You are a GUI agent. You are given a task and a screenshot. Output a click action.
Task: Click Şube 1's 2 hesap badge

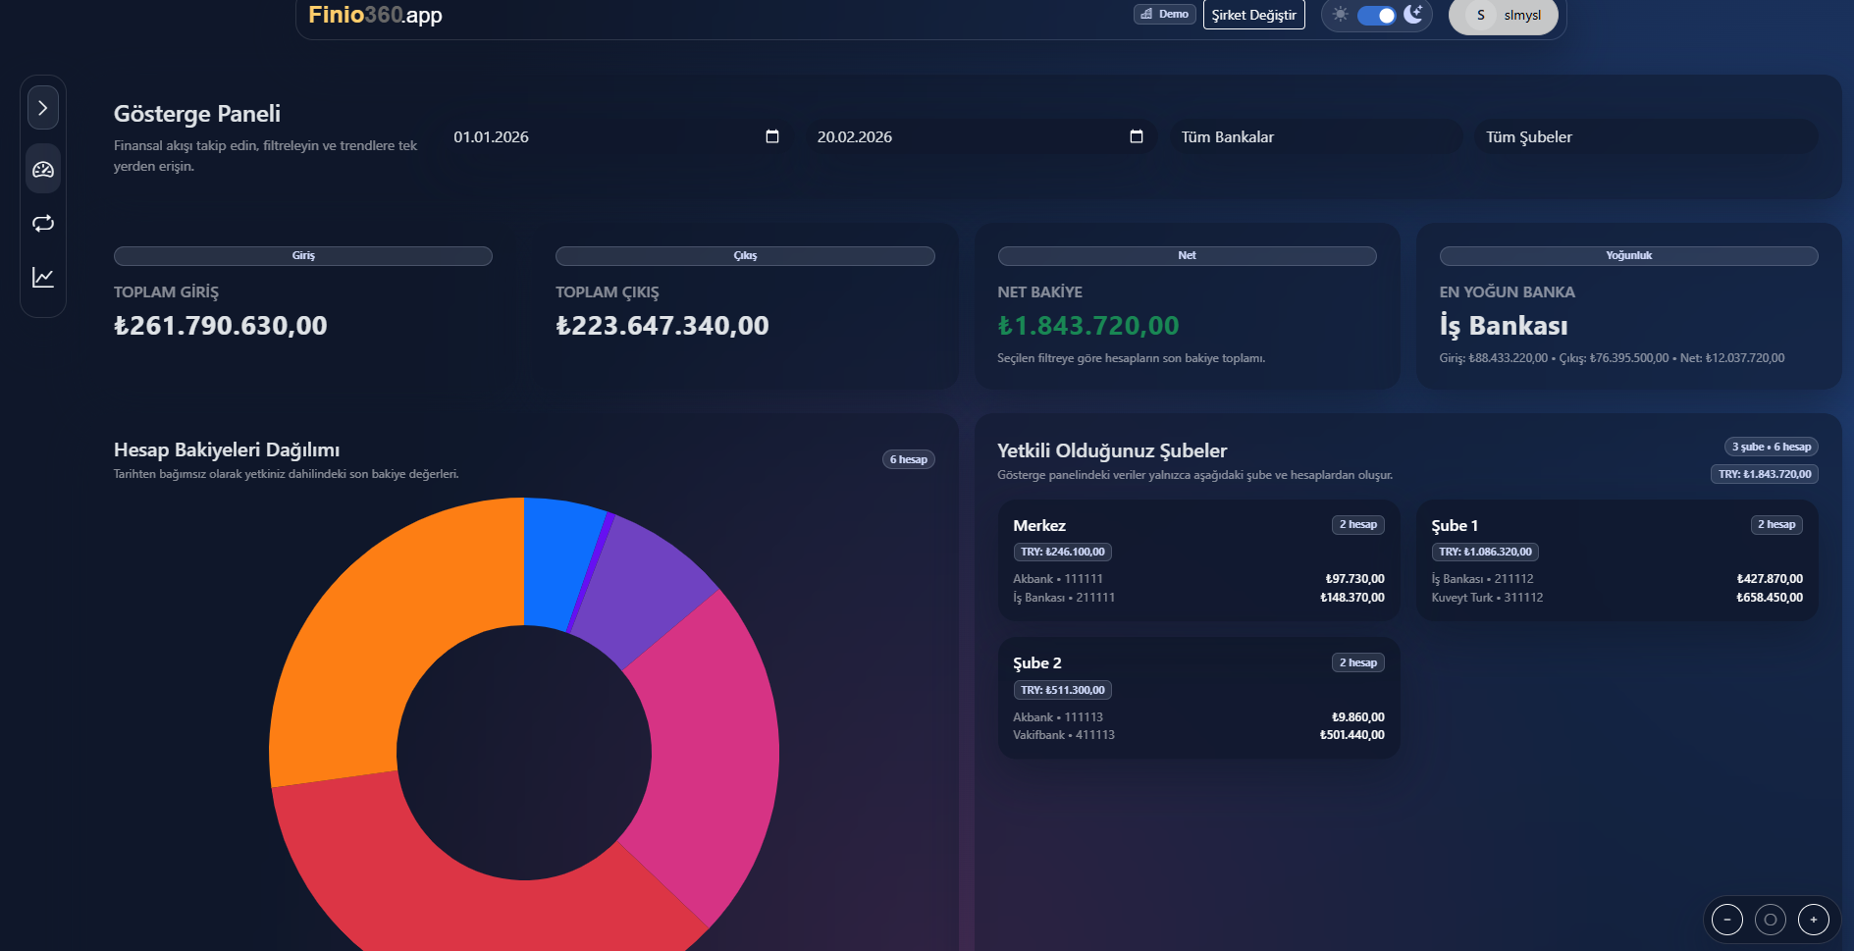[1776, 525]
